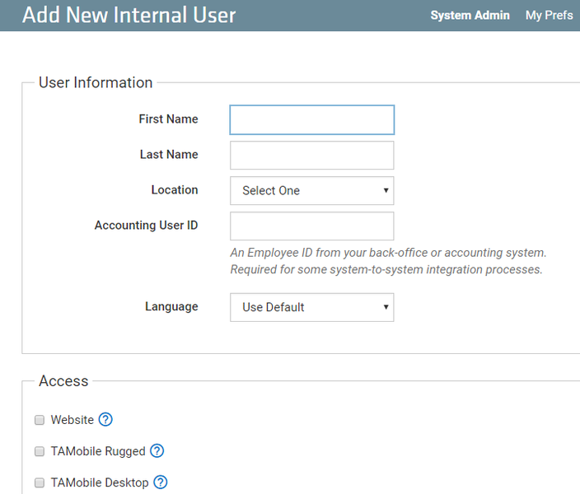Select the Access section title

point(63,381)
